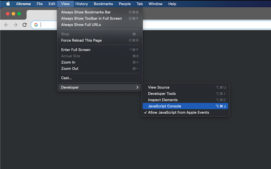Expand the Developer submenu

[100, 87]
